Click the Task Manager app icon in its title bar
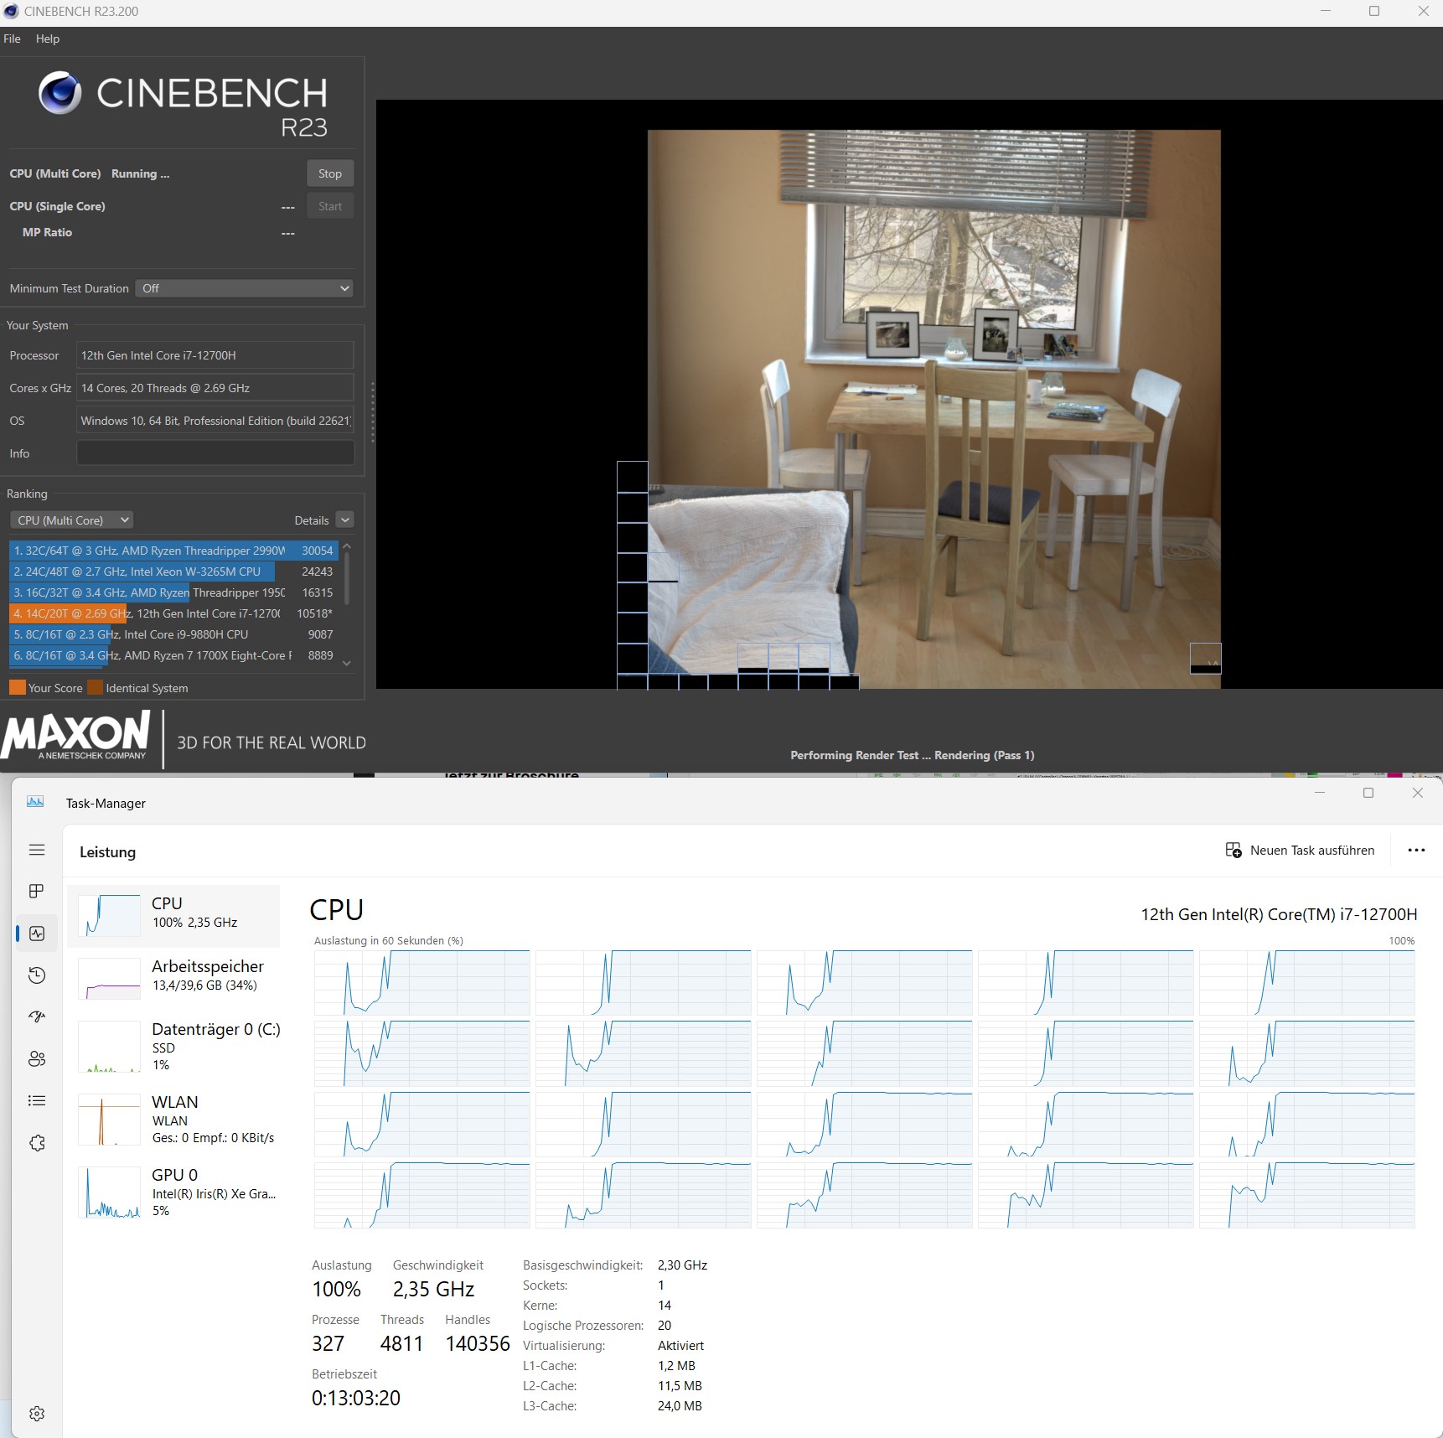1443x1438 pixels. pyautogui.click(x=35, y=802)
